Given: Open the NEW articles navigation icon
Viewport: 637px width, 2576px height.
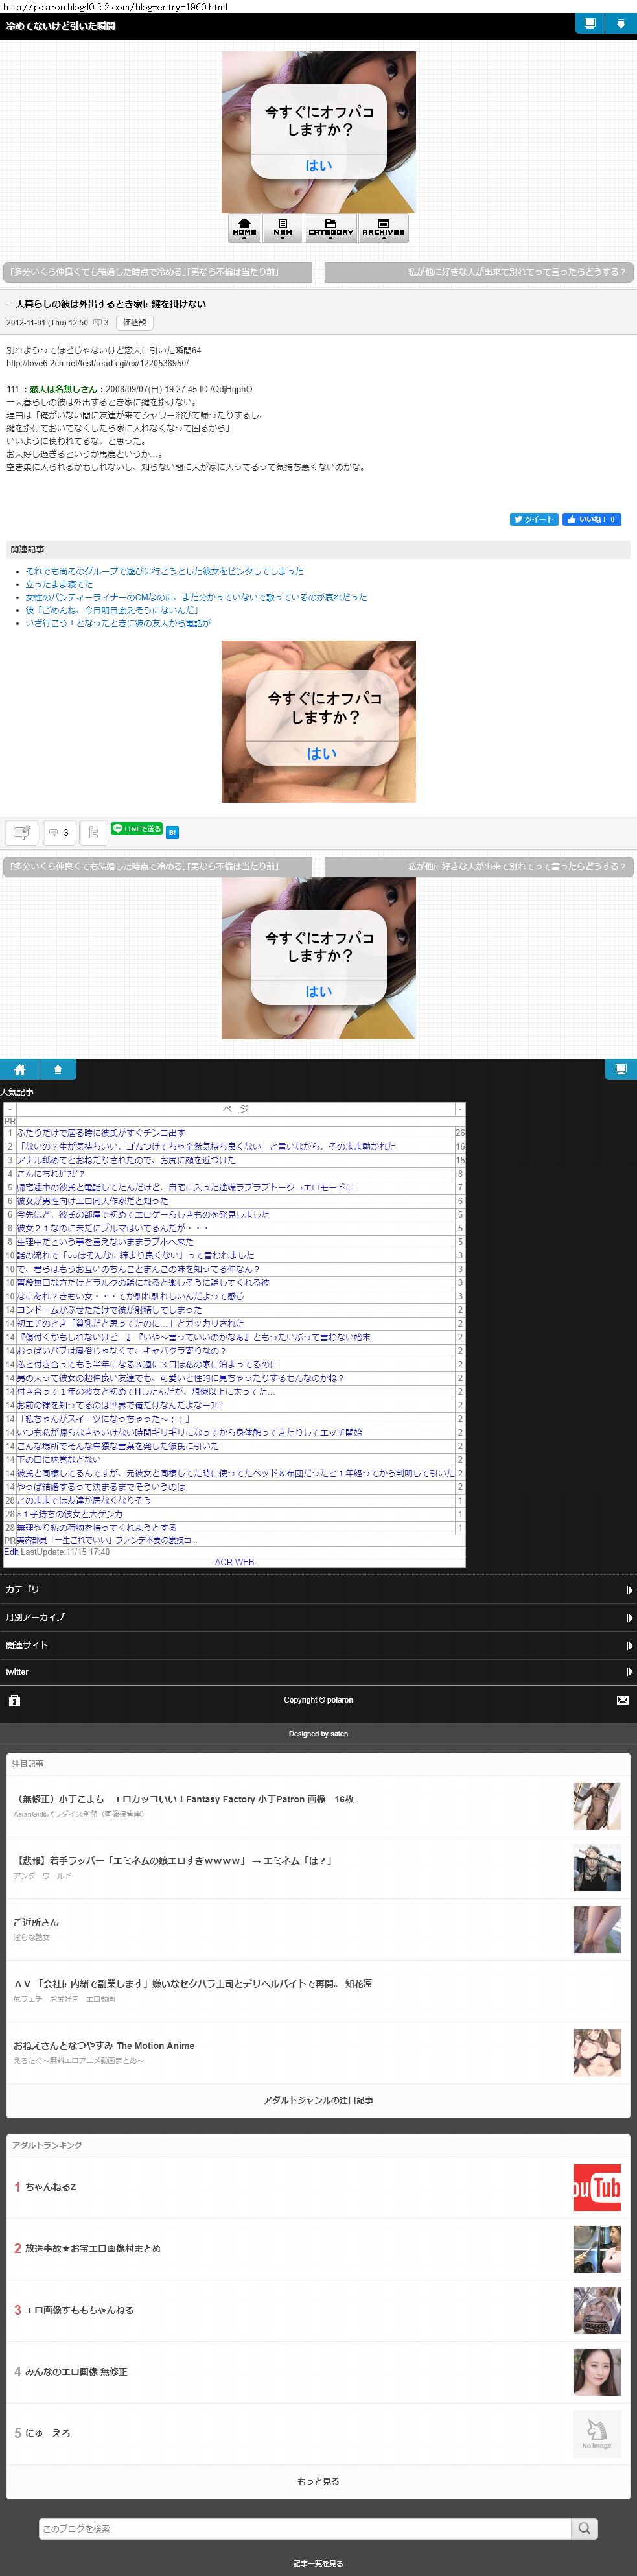Looking at the screenshot, I should click(x=283, y=228).
